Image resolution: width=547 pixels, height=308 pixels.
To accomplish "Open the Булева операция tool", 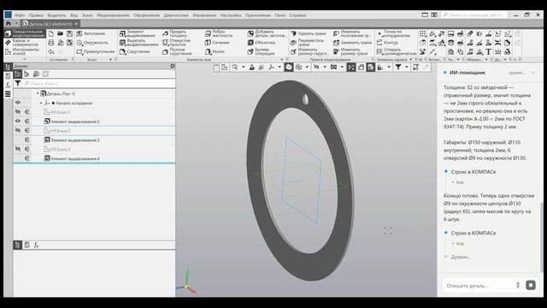I will [262, 51].
